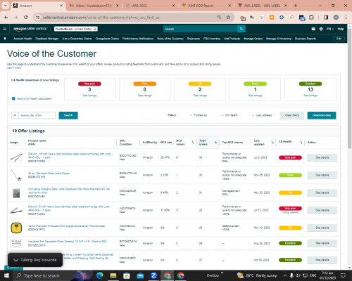Click the Help link in the header
Viewport: 352px width, 281px height.
coord(341,29)
